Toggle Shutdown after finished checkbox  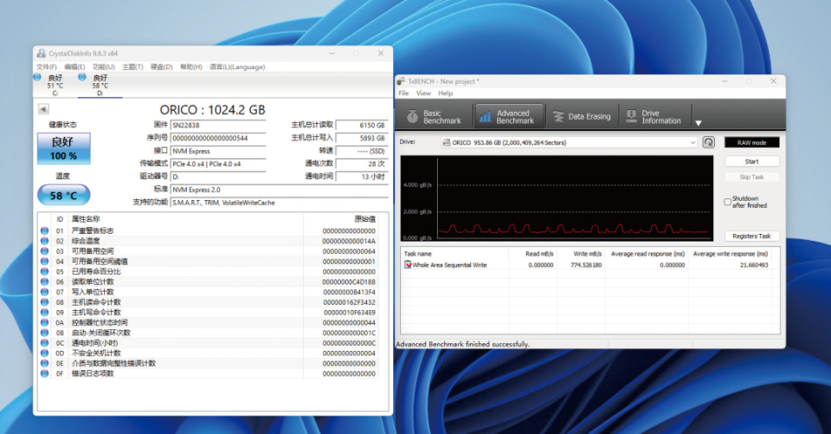[x=728, y=202]
